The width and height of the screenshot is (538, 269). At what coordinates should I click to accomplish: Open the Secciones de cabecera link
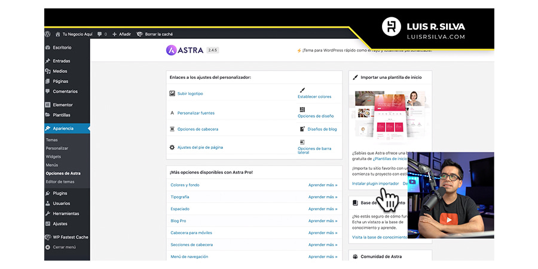click(192, 244)
